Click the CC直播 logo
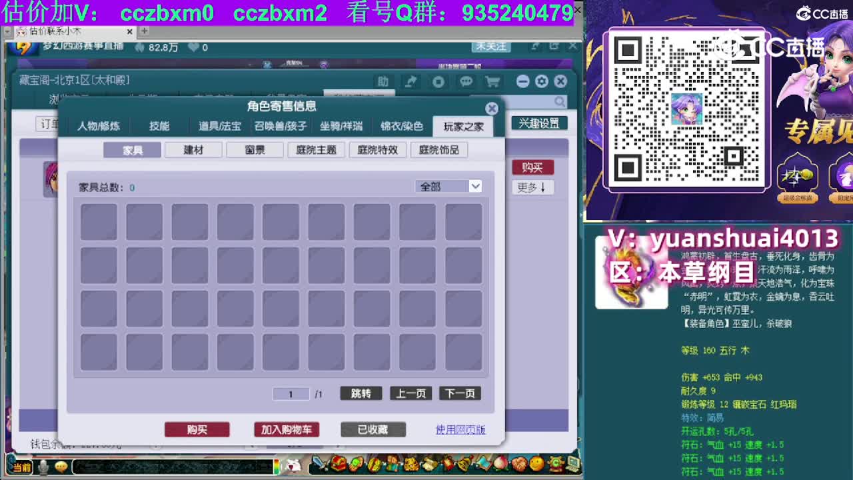The image size is (853, 480). 822,13
